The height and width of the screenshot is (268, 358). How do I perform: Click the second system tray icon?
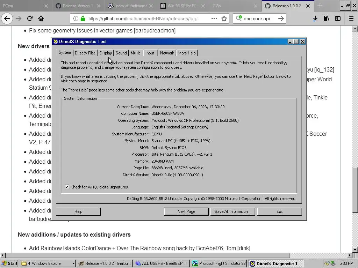click(x=333, y=263)
